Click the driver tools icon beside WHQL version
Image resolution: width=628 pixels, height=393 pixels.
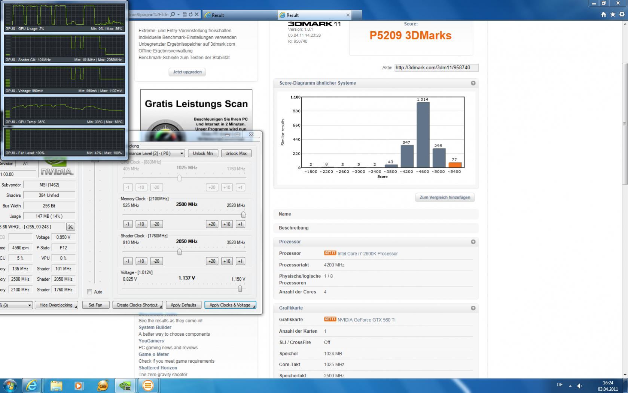click(x=70, y=227)
